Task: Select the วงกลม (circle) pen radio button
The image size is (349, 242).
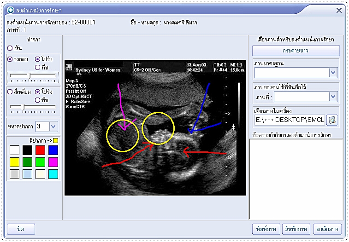Action: (10, 59)
